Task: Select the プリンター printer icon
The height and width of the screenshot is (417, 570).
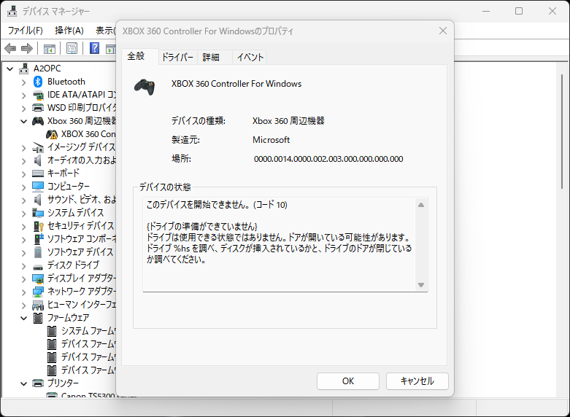Action: pyautogui.click(x=38, y=383)
